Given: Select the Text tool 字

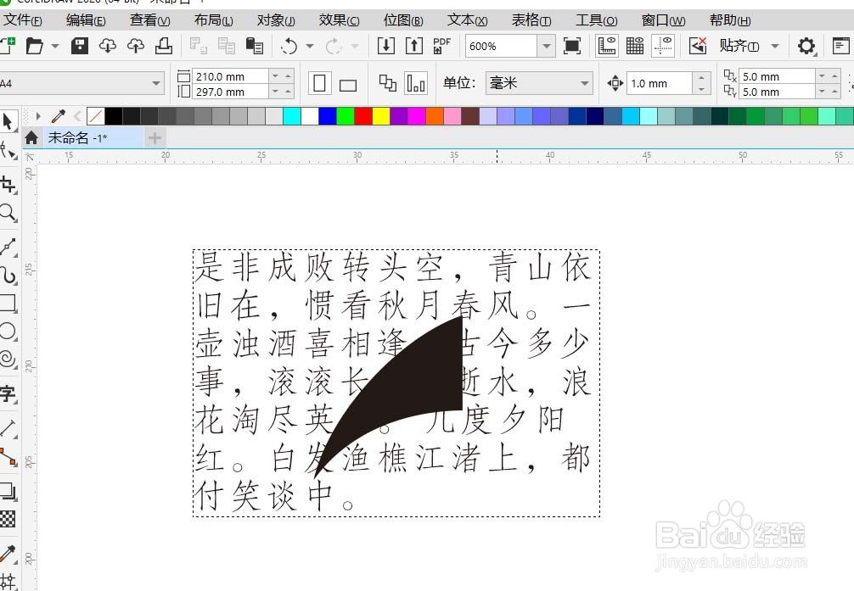Looking at the screenshot, I should (8, 393).
